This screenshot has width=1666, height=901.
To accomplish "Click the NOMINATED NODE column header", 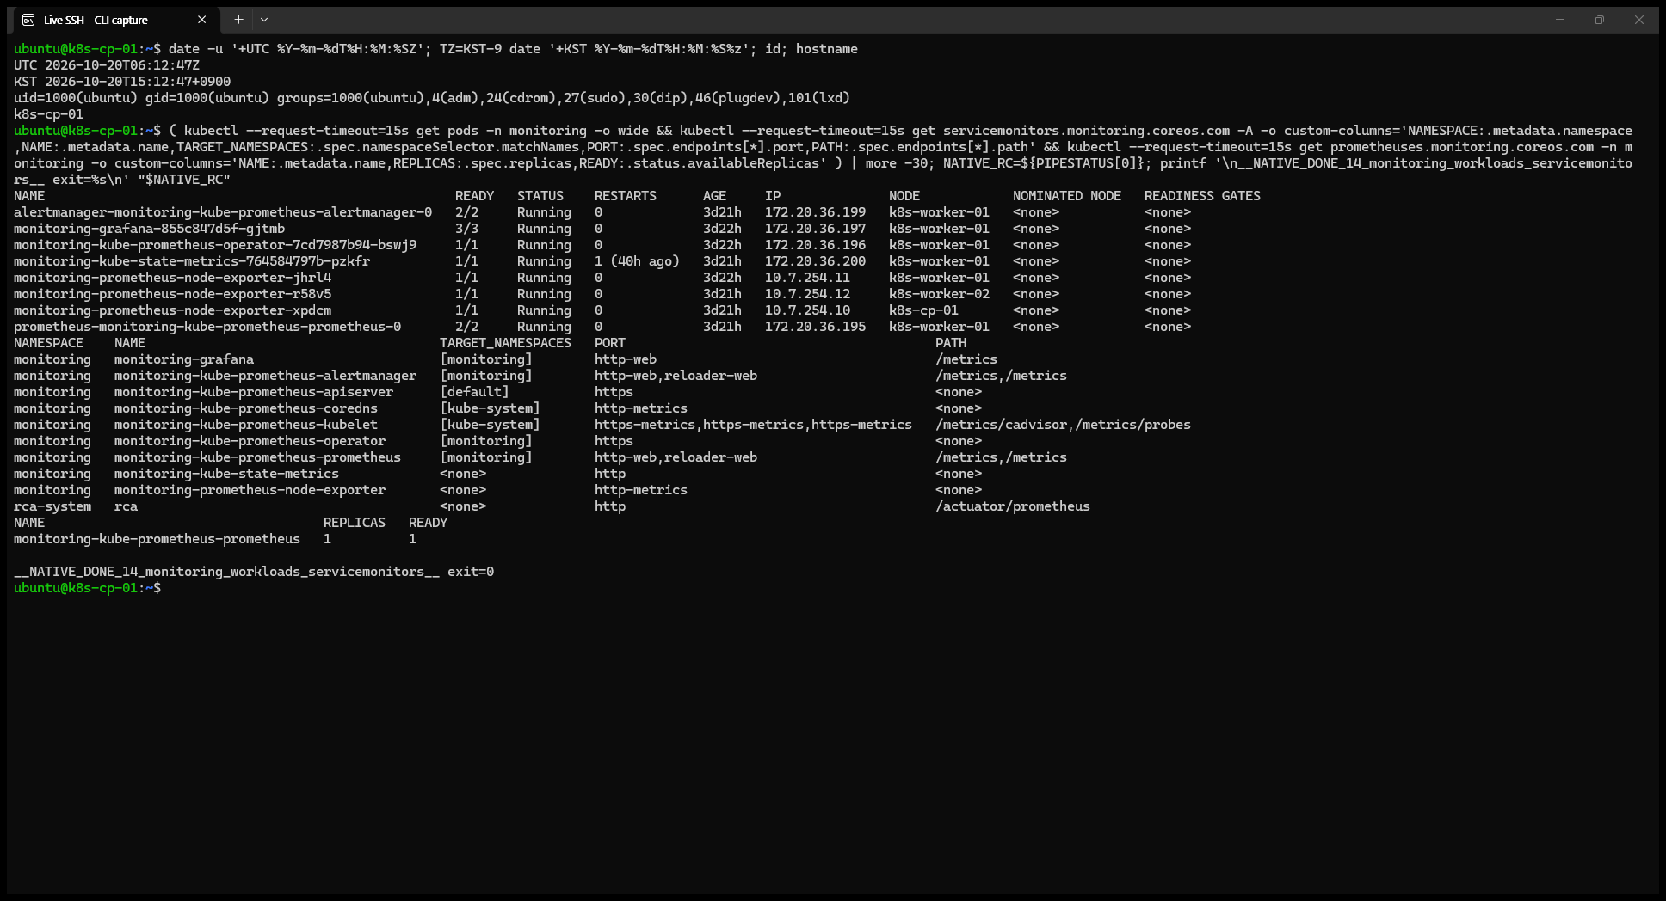I will pyautogui.click(x=1067, y=196).
